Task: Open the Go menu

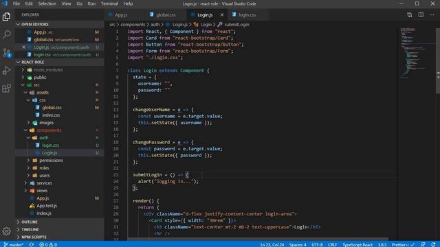Action: click(x=80, y=3)
